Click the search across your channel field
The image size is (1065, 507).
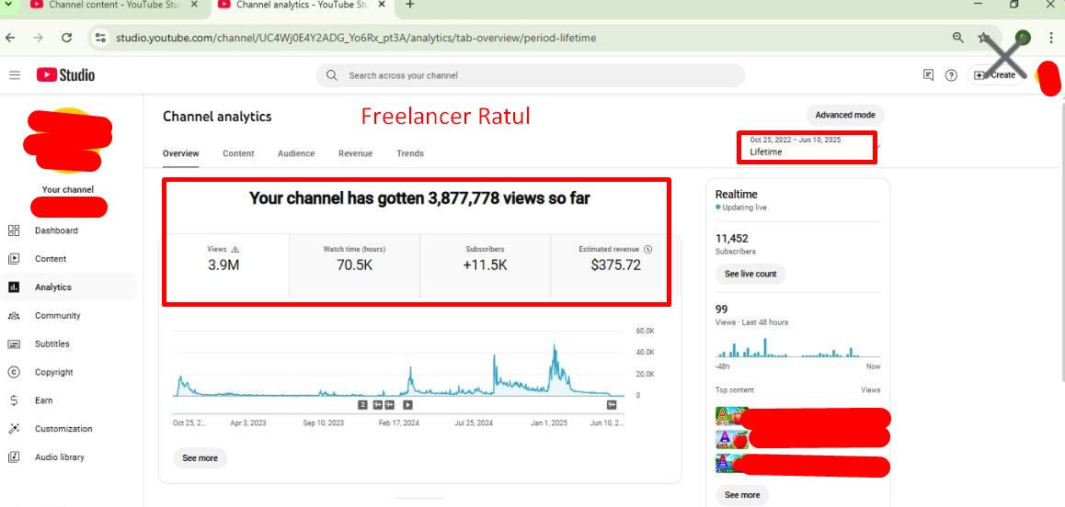pyautogui.click(x=530, y=75)
